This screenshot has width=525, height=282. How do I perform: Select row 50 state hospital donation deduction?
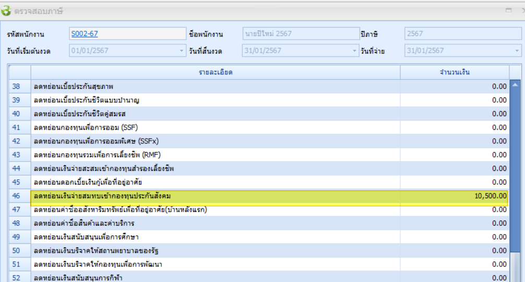[x=215, y=251]
